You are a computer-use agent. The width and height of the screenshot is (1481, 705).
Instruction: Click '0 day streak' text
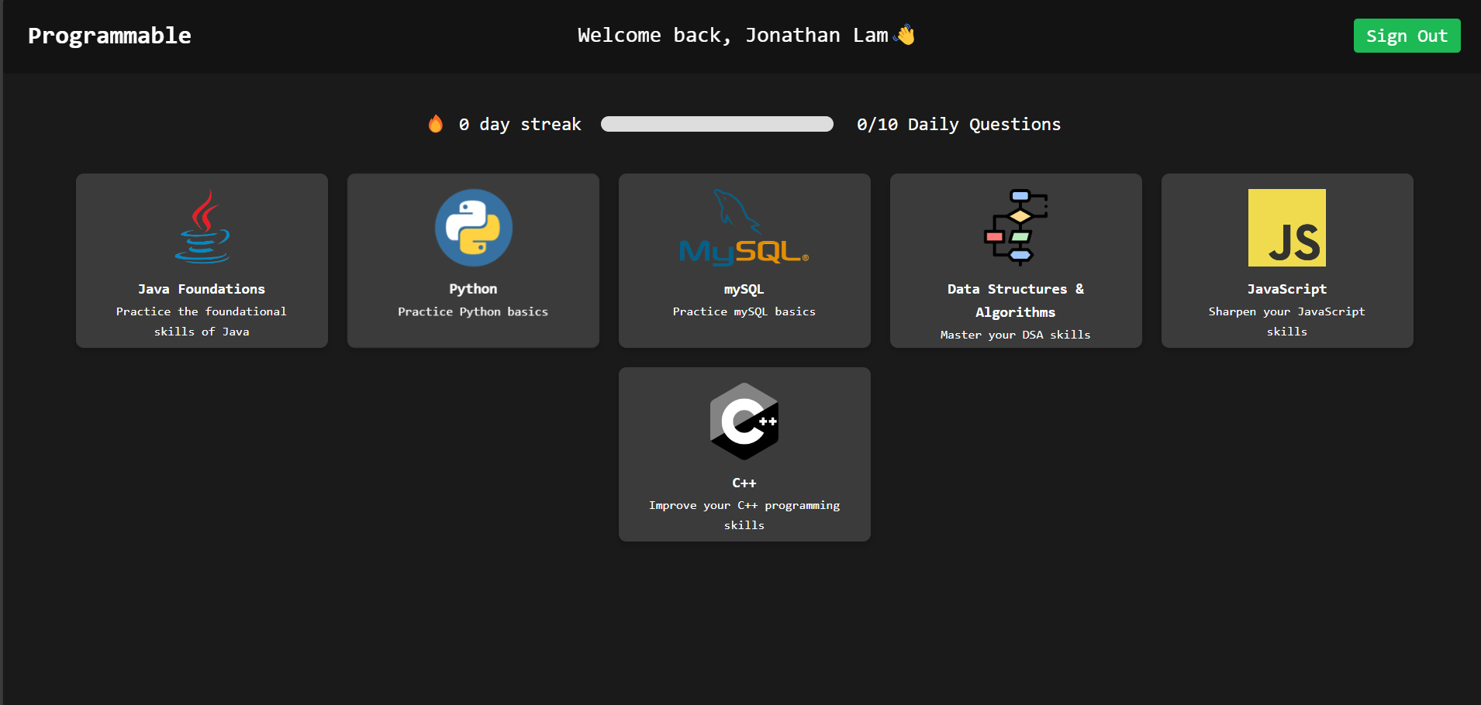[x=520, y=124]
